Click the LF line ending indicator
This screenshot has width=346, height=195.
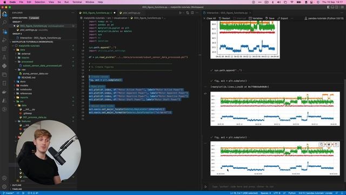(x=284, y=193)
